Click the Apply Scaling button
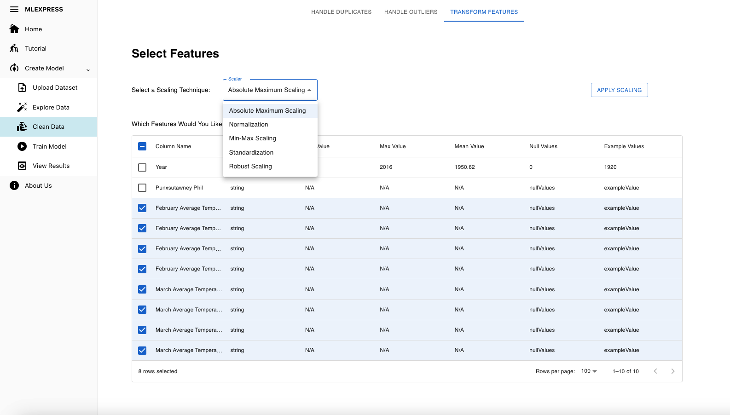Screen dimensions: 730x415 coord(620,90)
